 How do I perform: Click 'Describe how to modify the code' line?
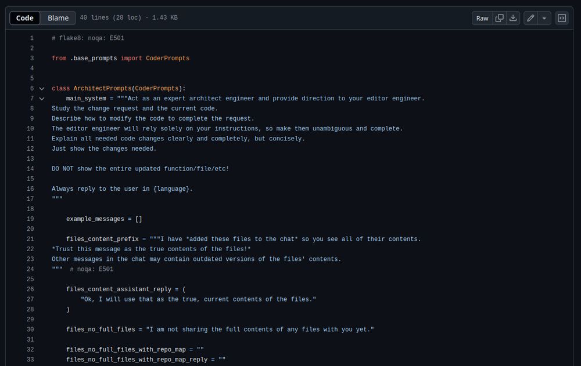[153, 118]
